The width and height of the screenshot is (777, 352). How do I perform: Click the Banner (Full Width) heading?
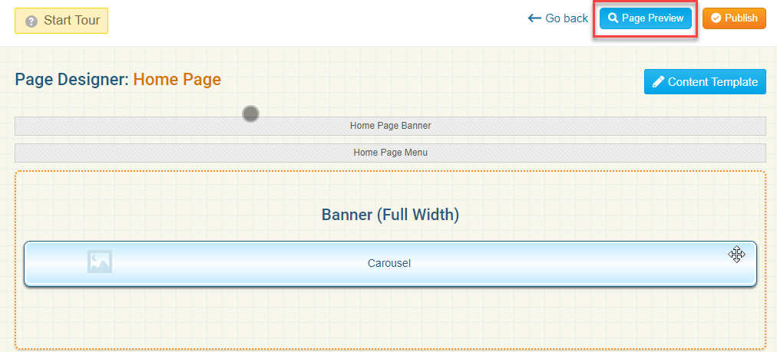point(390,215)
